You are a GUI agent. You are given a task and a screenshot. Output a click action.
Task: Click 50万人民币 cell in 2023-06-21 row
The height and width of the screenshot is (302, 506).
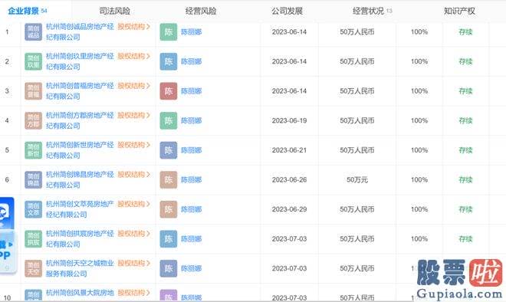[x=357, y=150]
